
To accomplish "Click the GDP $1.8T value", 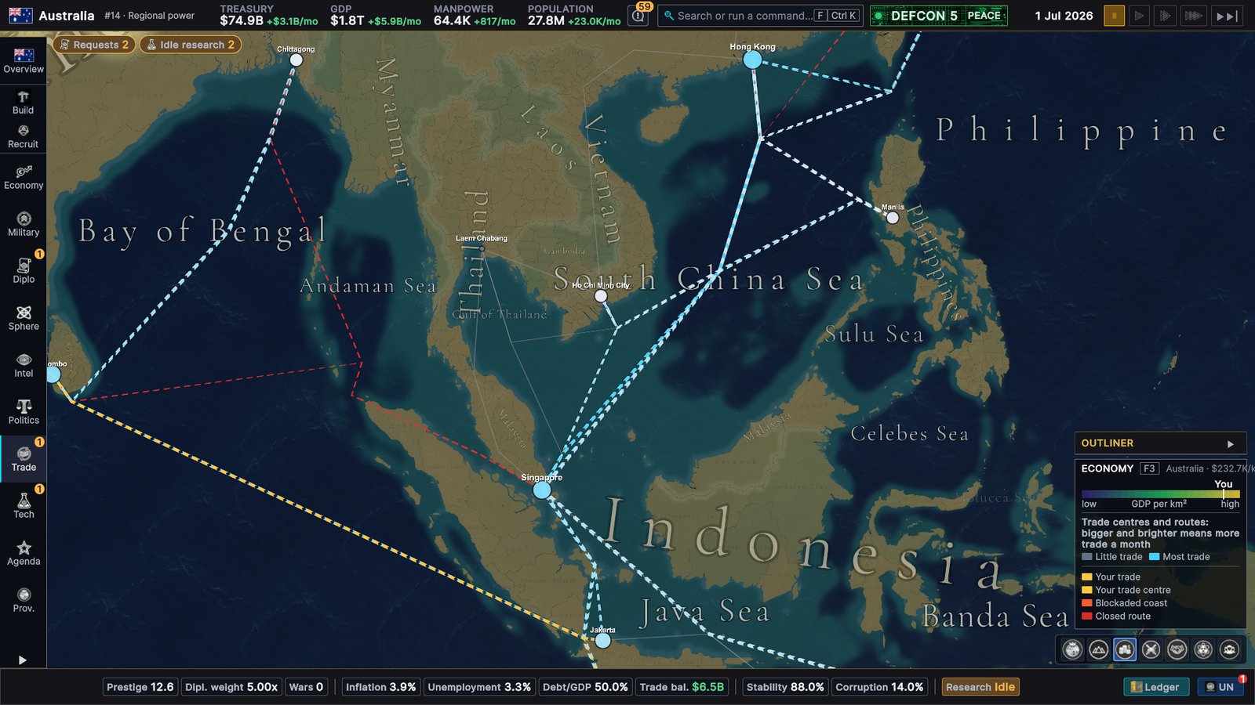I will 347,21.
